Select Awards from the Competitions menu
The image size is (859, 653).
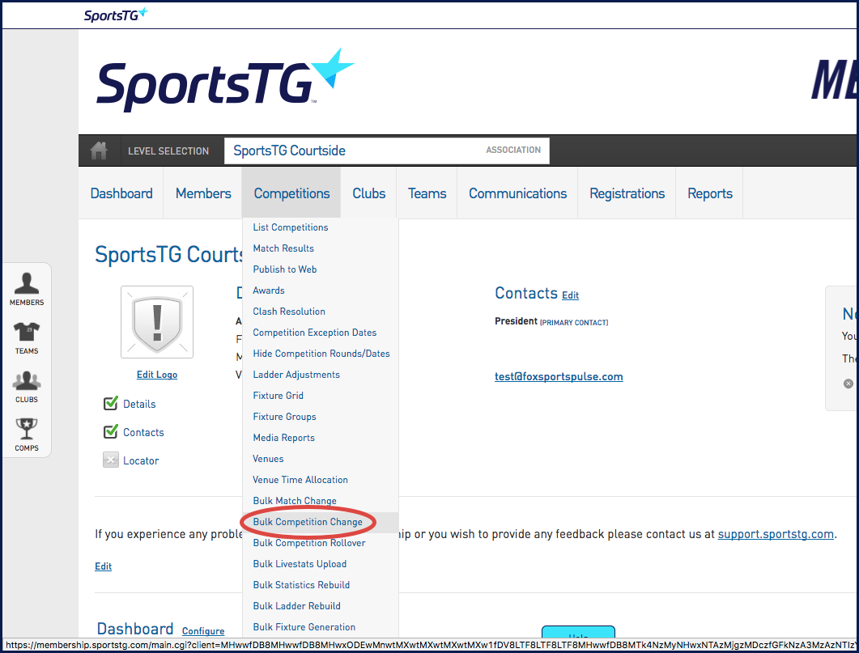coord(269,290)
